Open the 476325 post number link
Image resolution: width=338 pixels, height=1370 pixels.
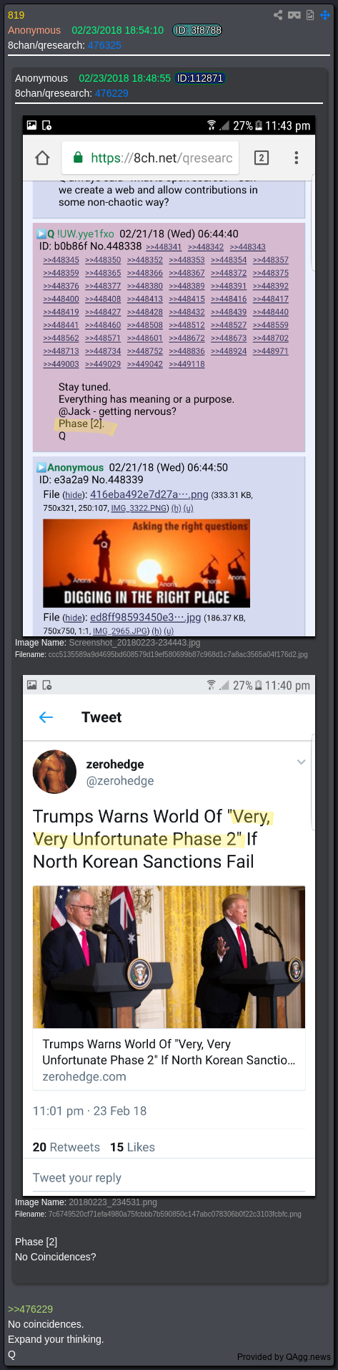[104, 45]
